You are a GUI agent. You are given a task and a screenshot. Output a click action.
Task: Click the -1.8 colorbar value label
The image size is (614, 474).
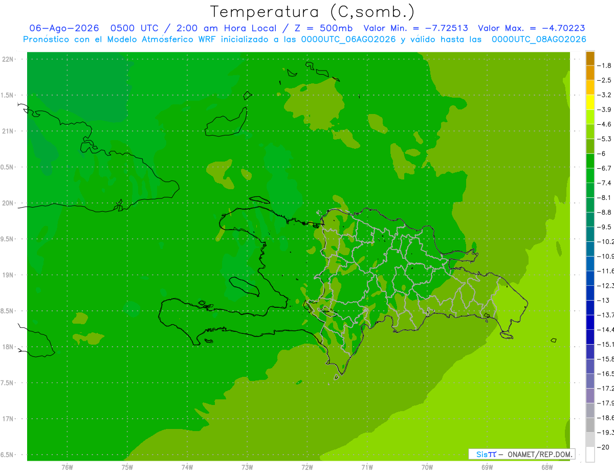[604, 65]
